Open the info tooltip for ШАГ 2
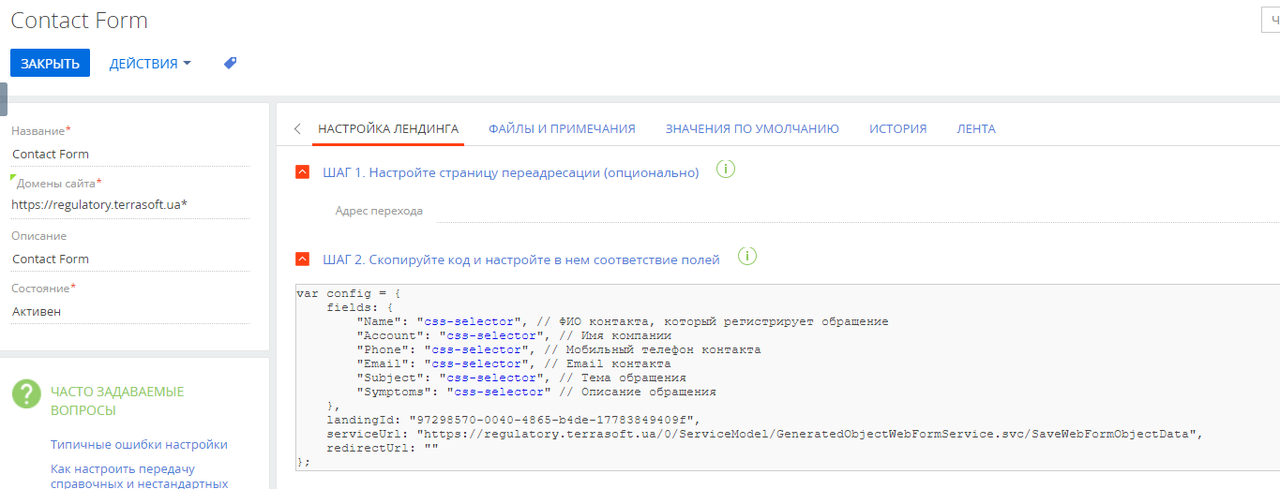The image size is (1280, 489). tap(746, 256)
